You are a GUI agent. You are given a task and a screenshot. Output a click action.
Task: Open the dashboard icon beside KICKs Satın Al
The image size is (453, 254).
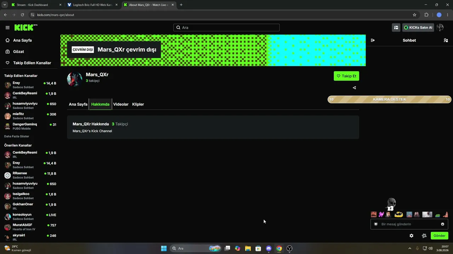(396, 28)
